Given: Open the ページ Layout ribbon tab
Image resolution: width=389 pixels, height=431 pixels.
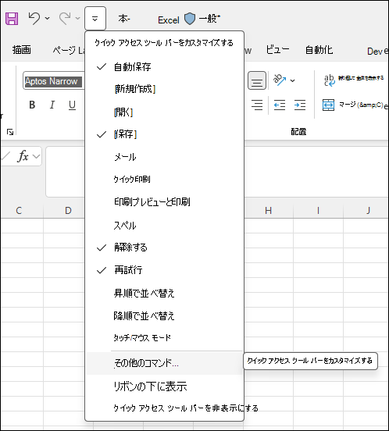Looking at the screenshot, I should point(69,50).
